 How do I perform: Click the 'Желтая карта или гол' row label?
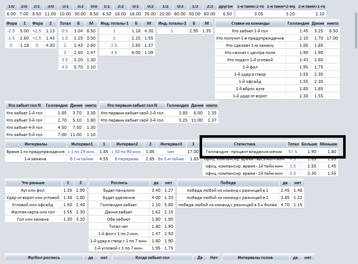click(x=33, y=212)
